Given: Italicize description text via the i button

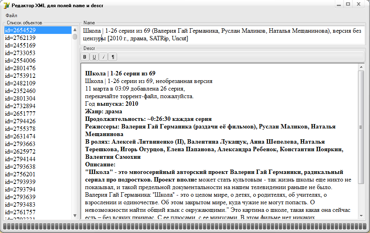Looking at the screenshot, I should coord(103,57).
